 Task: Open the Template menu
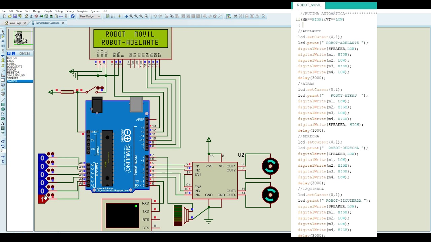[x=82, y=11]
